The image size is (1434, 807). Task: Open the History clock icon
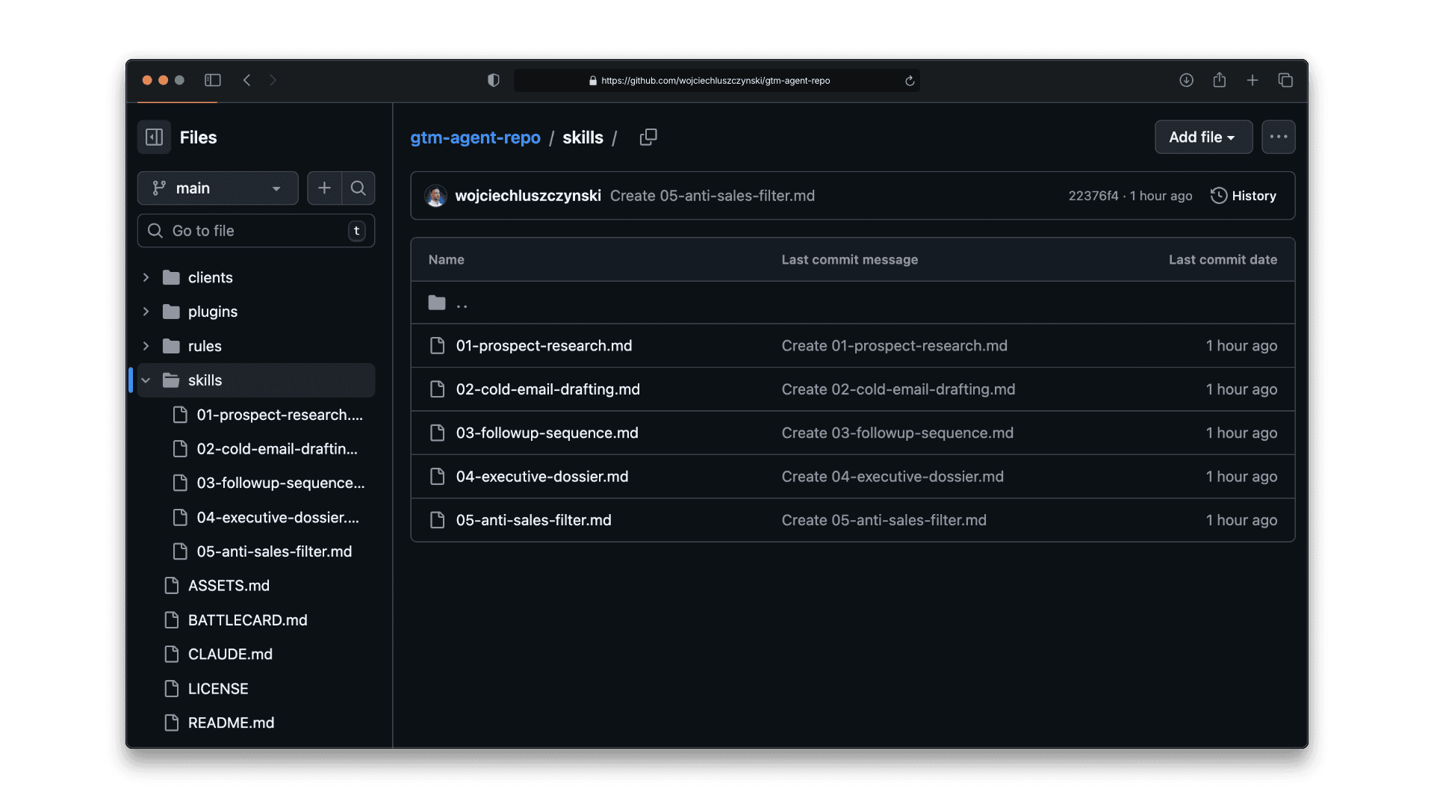(1218, 196)
